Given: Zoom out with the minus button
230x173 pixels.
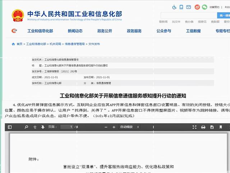Looking at the screenshot, I should coord(106,127).
